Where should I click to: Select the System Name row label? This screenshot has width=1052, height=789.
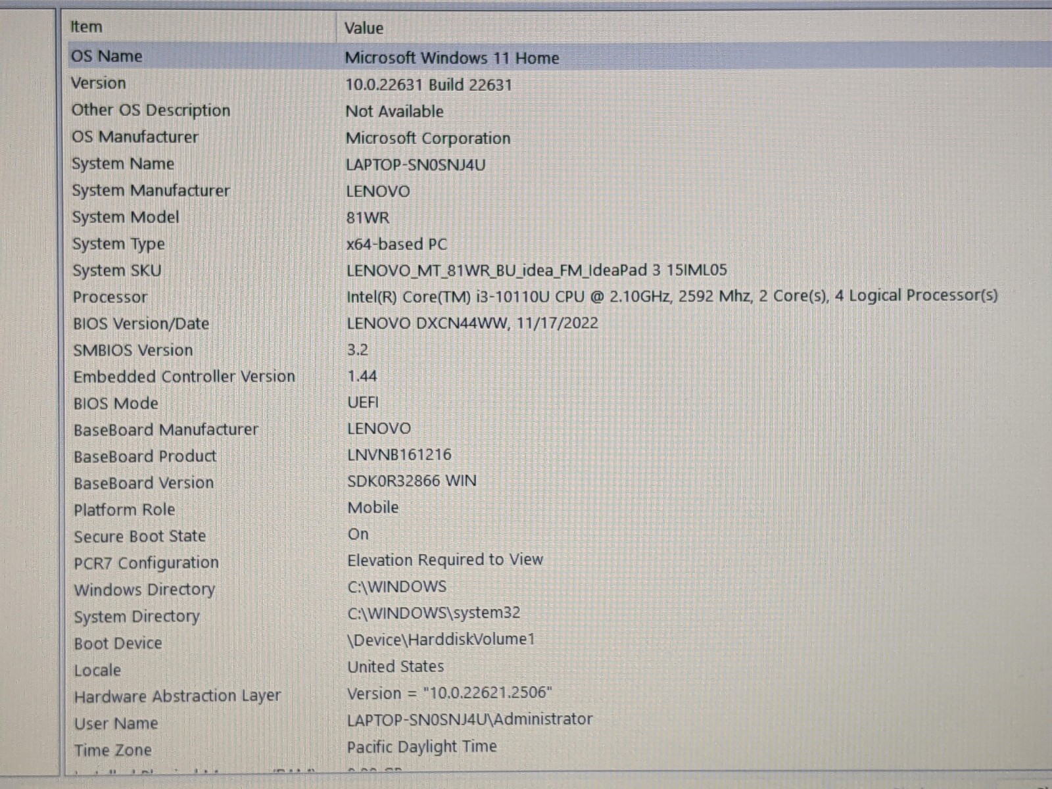point(123,164)
